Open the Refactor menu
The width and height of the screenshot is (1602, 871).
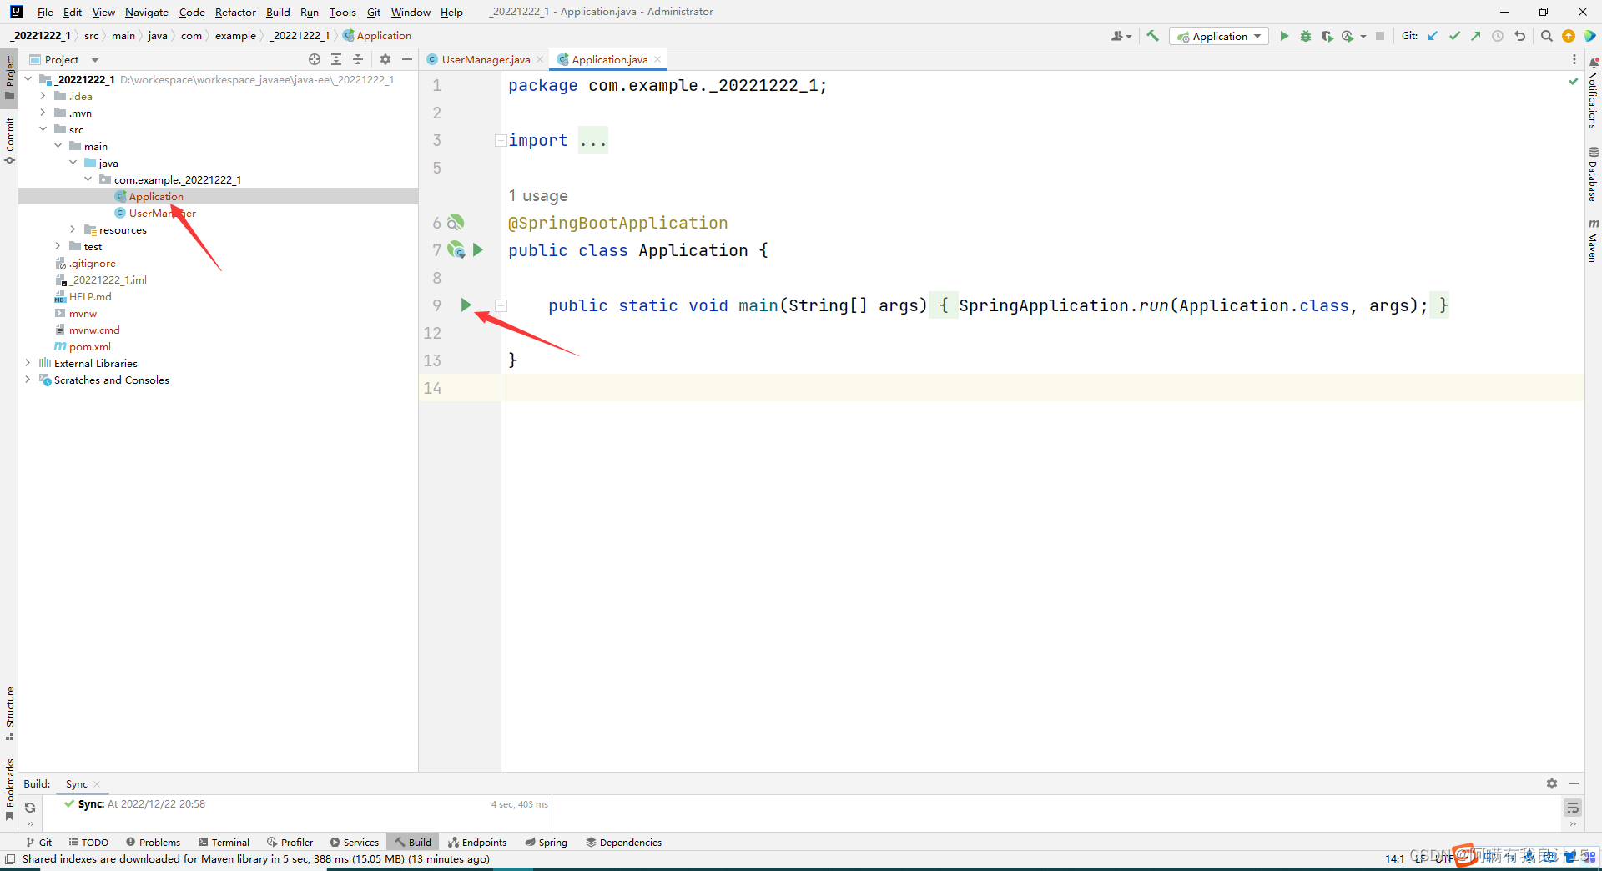(x=234, y=12)
